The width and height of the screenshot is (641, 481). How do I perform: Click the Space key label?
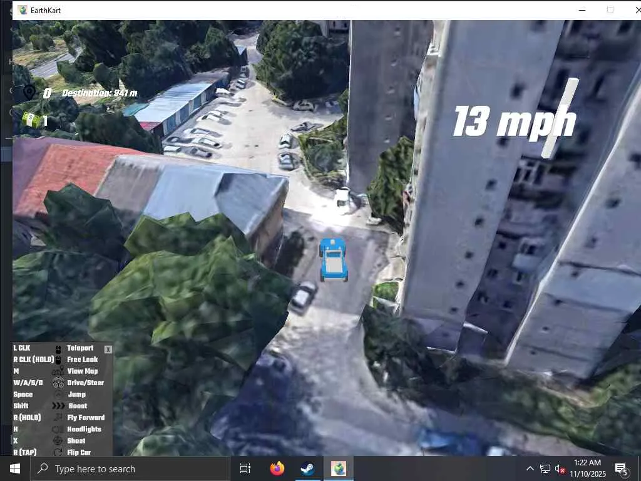[23, 395]
